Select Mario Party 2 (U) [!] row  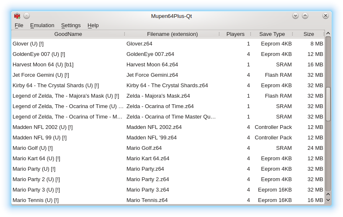point(168,179)
